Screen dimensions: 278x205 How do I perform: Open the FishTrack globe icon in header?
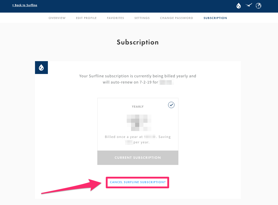(x=258, y=6)
